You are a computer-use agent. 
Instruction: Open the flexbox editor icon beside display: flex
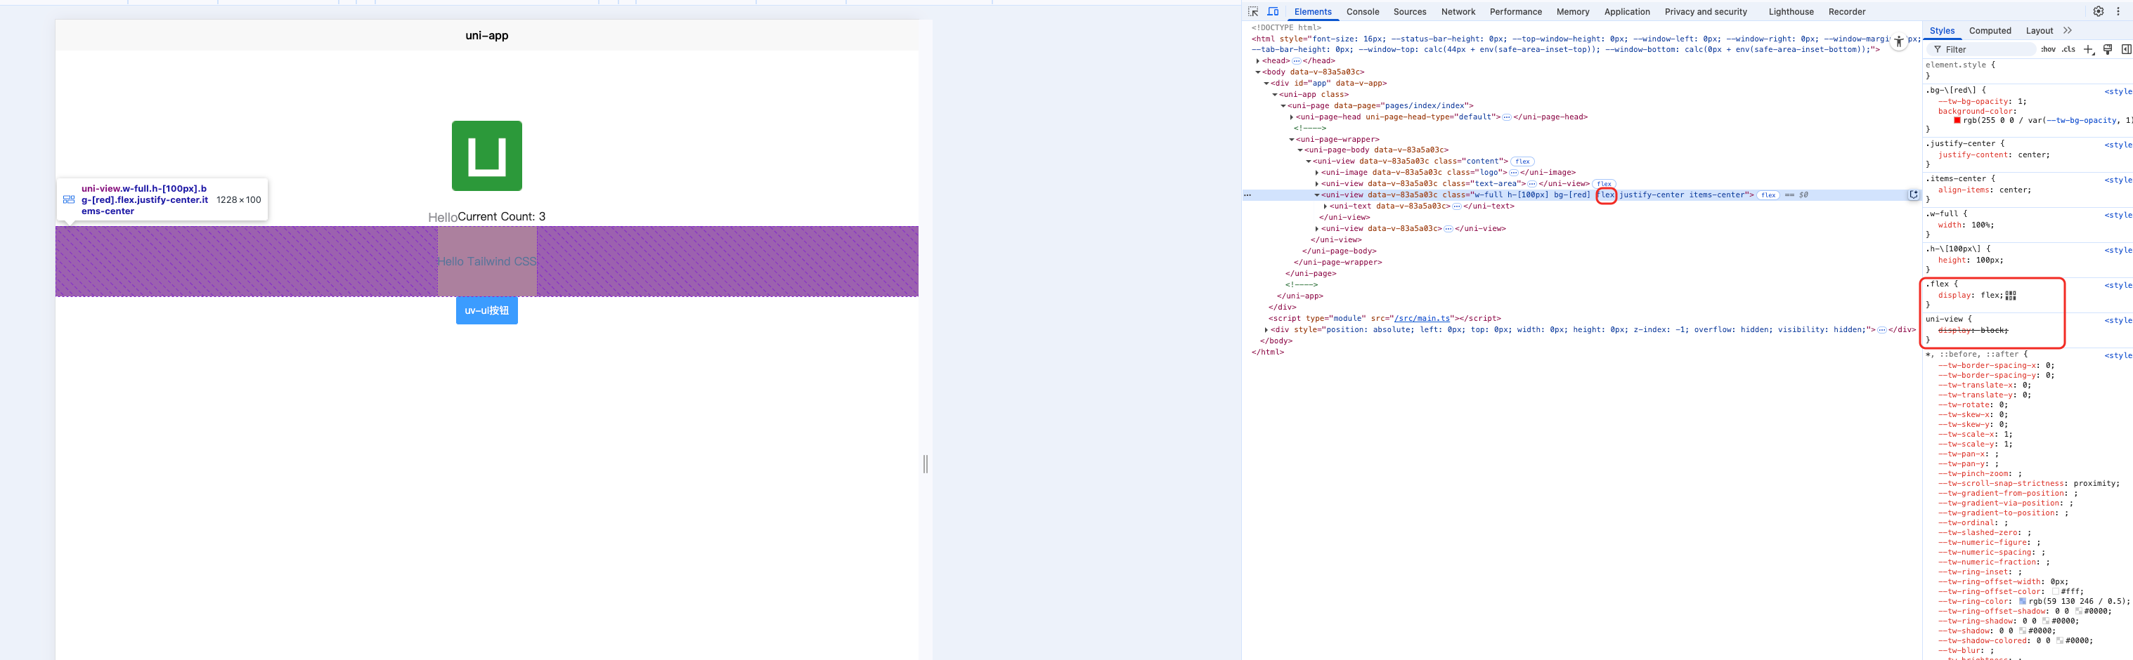point(2011,296)
